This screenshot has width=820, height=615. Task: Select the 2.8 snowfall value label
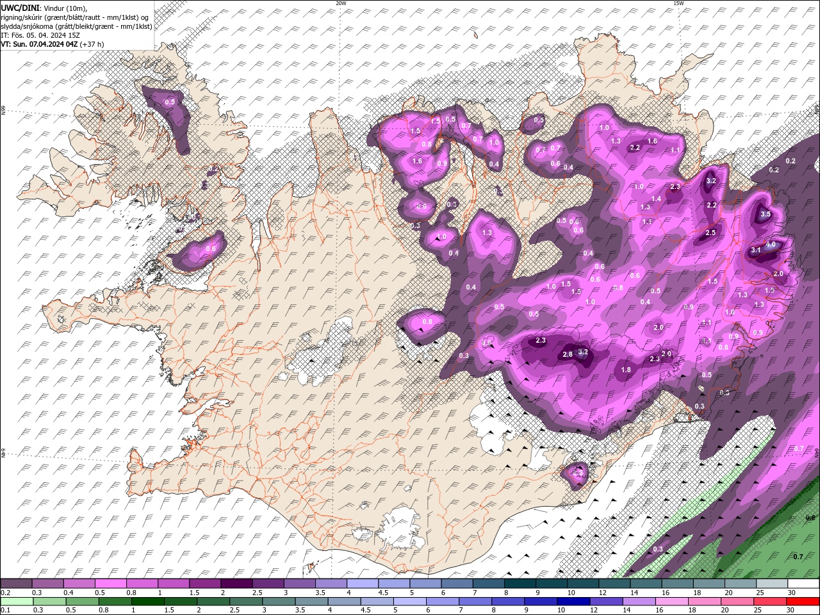[x=567, y=354]
